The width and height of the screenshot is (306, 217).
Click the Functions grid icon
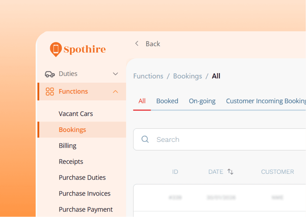click(x=50, y=92)
